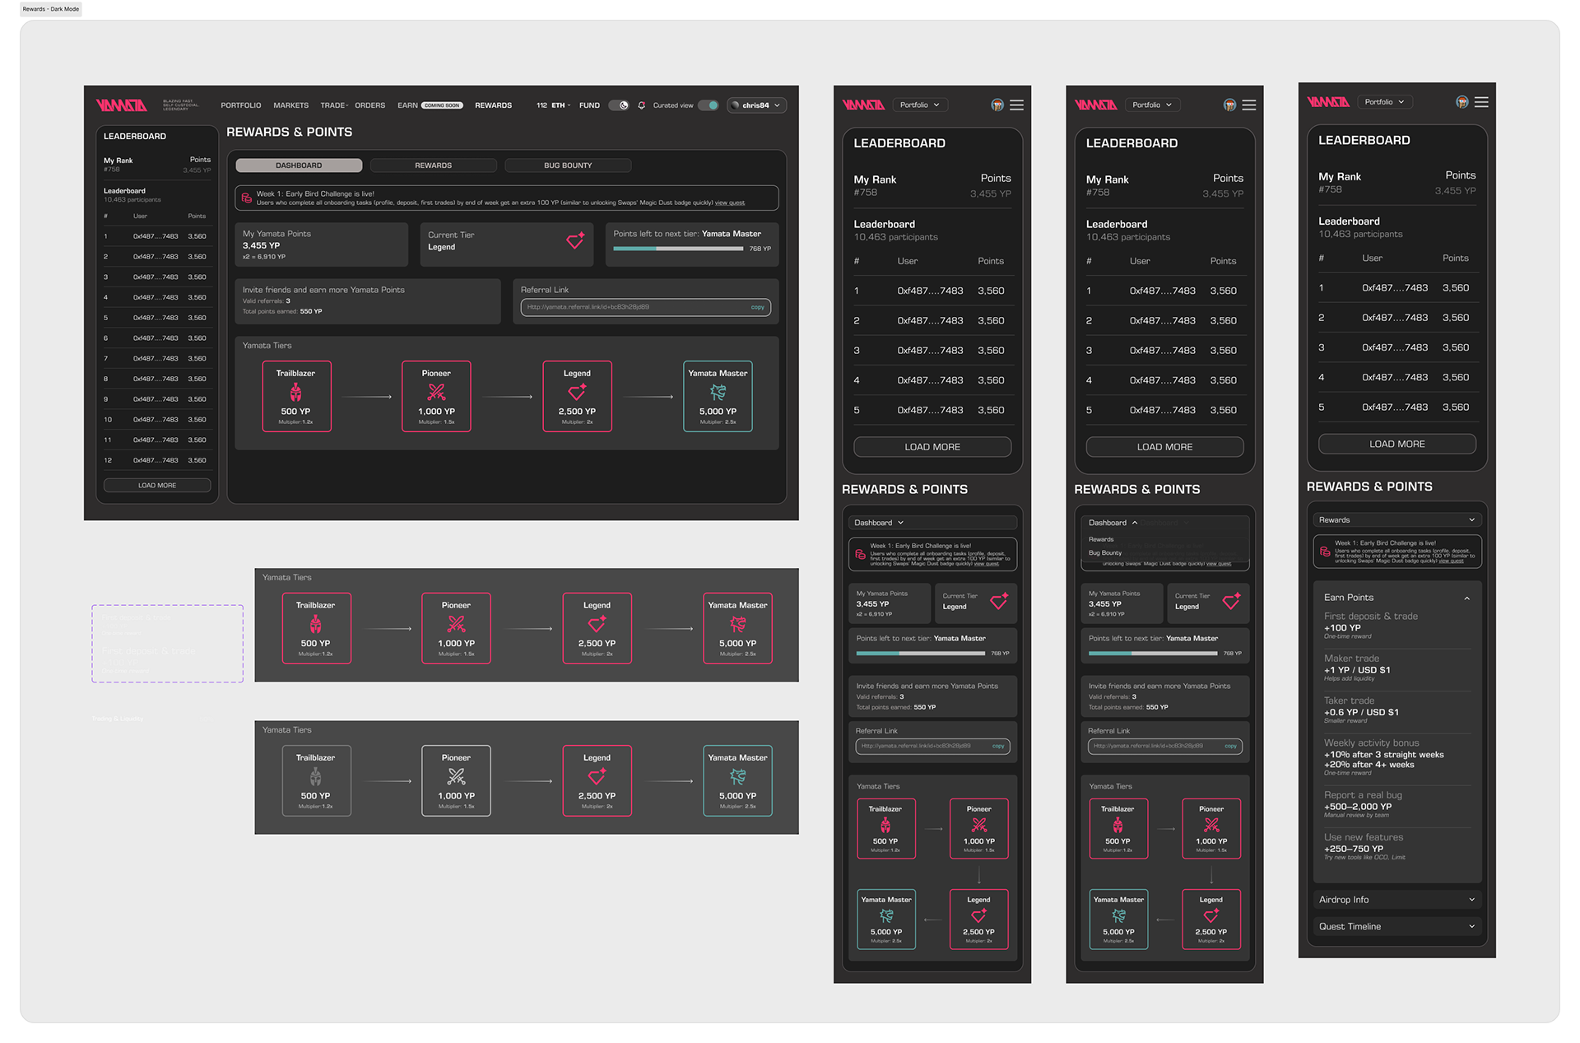Image resolution: width=1580 pixels, height=1043 pixels.
Task: Click the FUND button in desktop header
Action: (x=589, y=105)
